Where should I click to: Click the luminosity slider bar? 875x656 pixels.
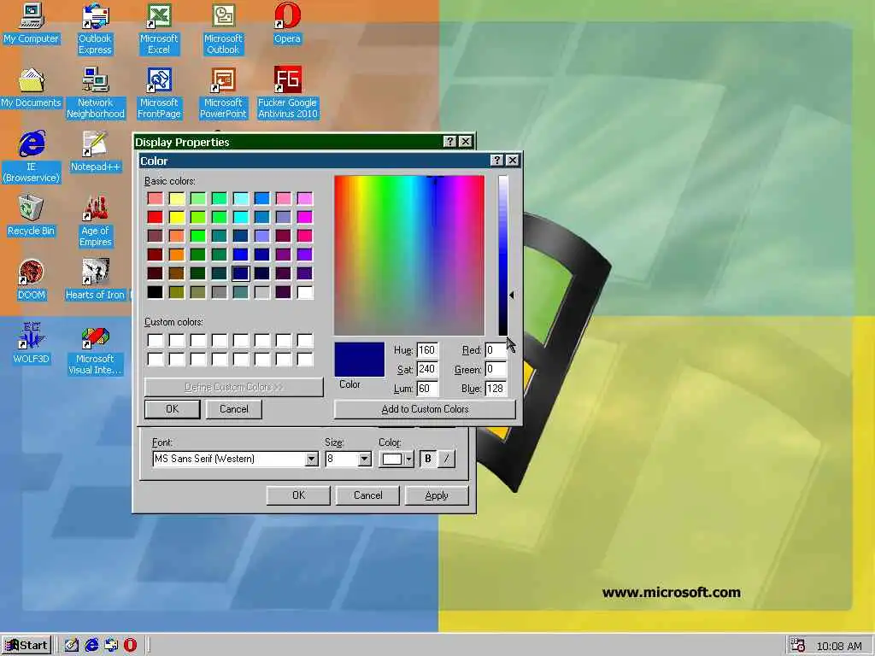click(502, 255)
